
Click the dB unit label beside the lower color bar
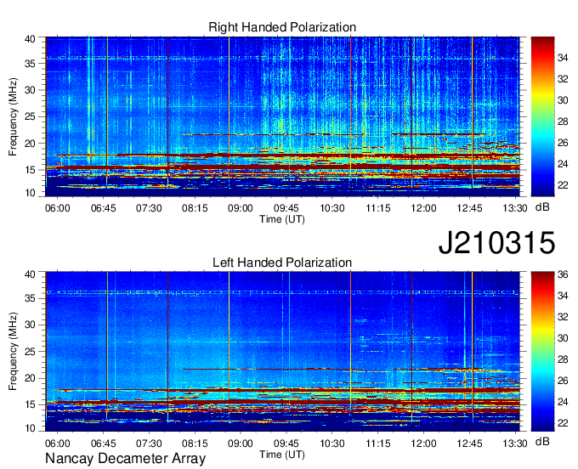tap(542, 441)
